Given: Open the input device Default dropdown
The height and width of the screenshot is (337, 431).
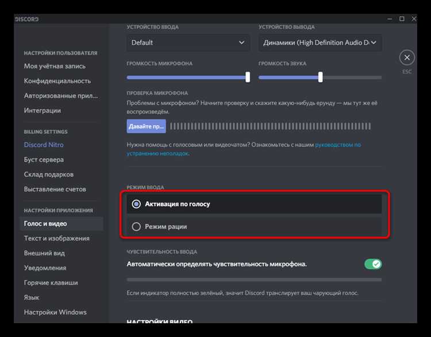Looking at the screenshot, I should (188, 42).
